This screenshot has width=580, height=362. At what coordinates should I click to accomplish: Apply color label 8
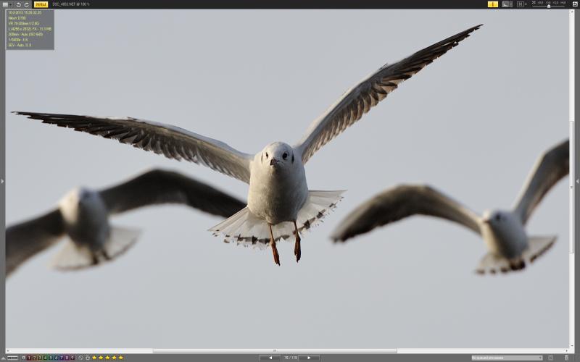click(67, 358)
